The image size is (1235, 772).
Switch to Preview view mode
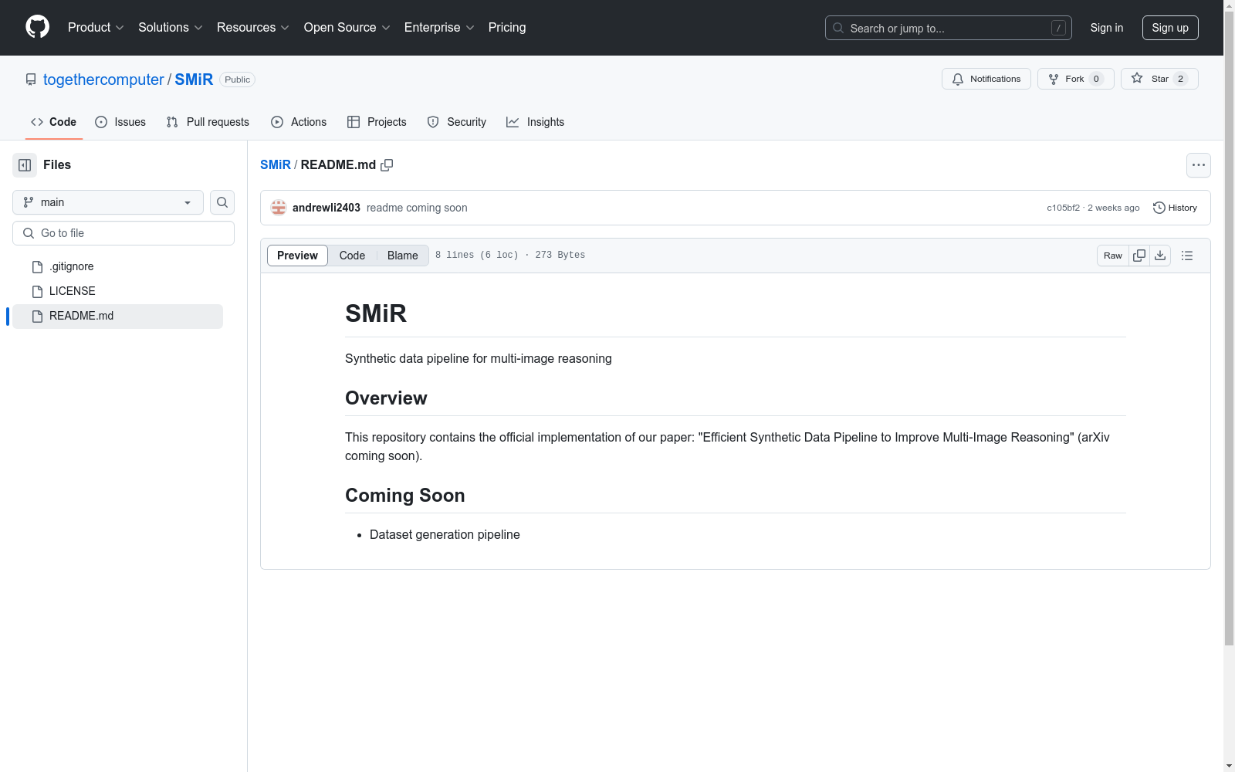(x=297, y=256)
